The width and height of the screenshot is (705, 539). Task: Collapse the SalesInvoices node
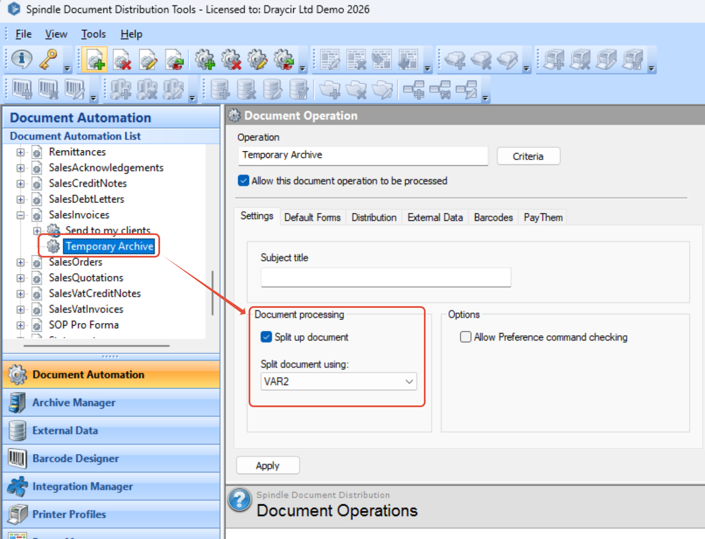tap(20, 215)
